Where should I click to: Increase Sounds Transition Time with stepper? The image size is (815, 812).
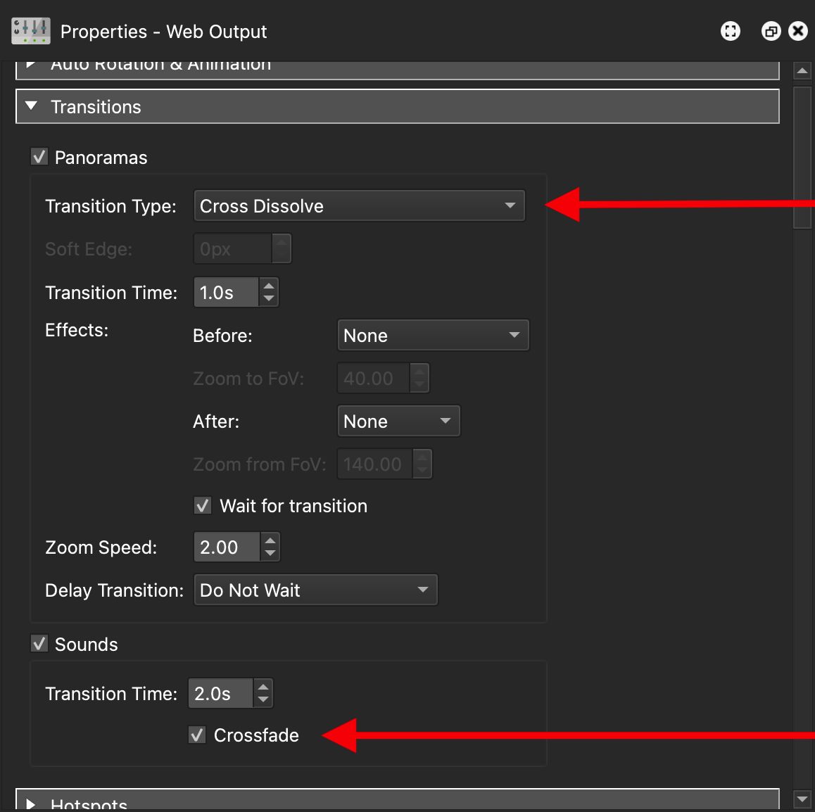[x=262, y=687]
